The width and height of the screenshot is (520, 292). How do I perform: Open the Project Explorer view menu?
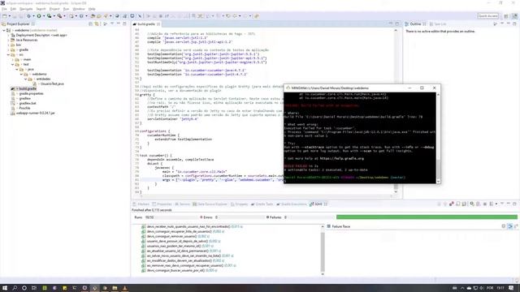coord(112,24)
